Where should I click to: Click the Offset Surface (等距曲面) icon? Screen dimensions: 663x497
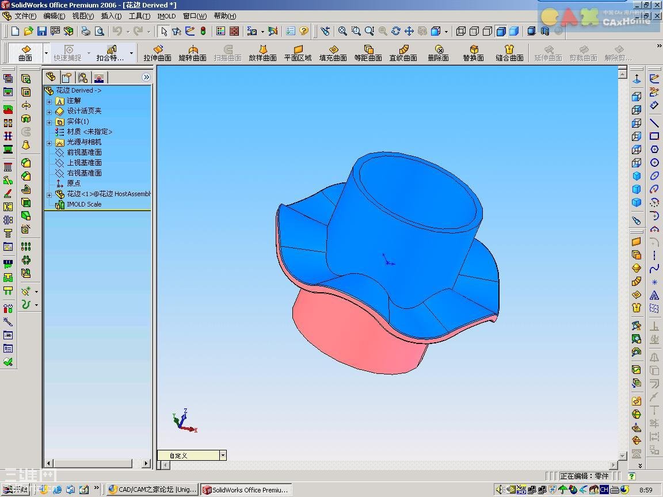(368, 53)
